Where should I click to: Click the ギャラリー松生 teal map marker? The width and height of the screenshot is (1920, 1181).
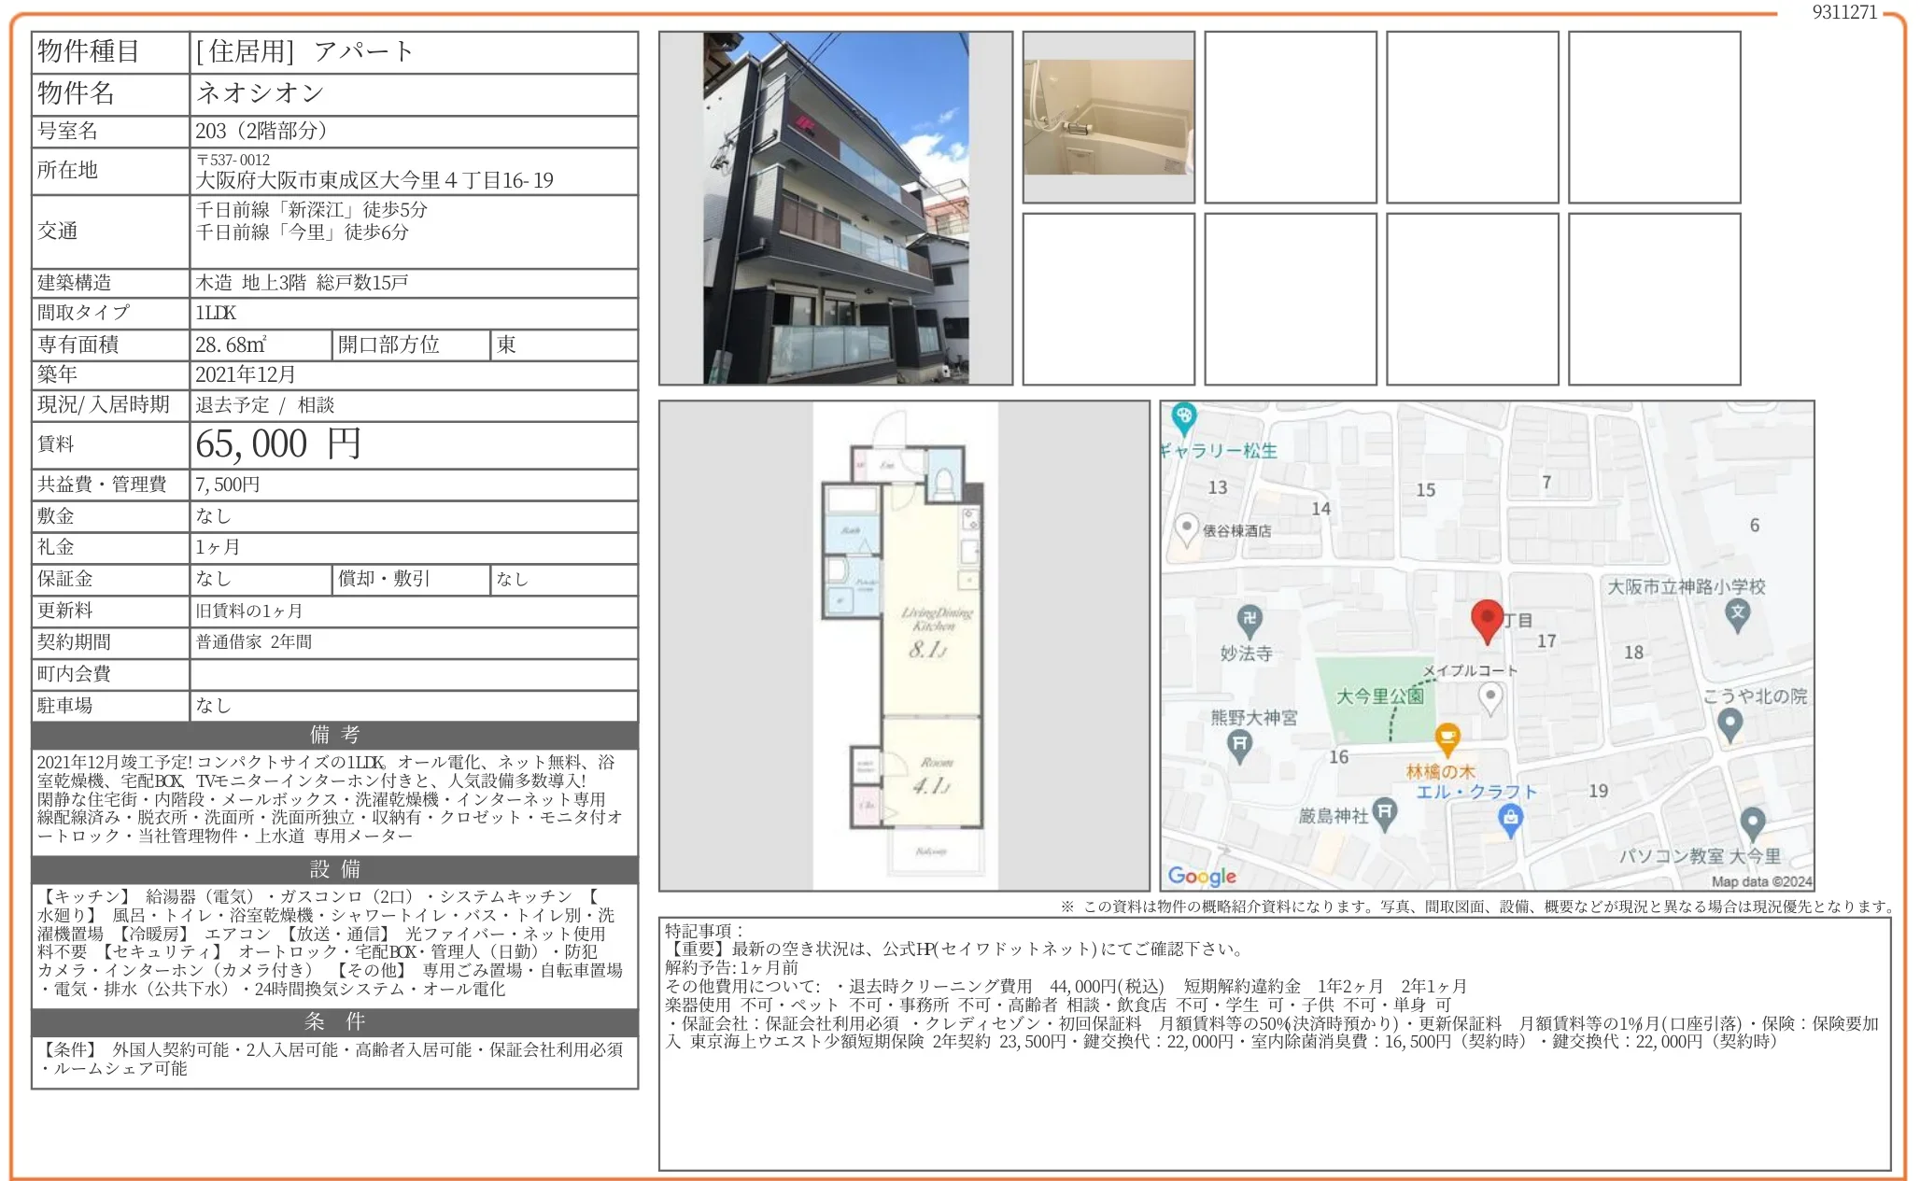click(x=1183, y=416)
